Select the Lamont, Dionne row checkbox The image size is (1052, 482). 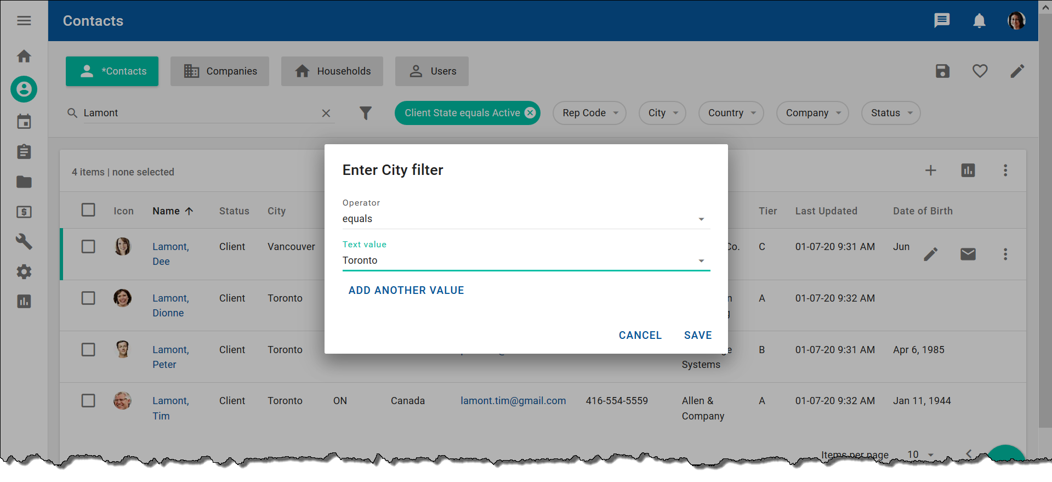(x=88, y=298)
